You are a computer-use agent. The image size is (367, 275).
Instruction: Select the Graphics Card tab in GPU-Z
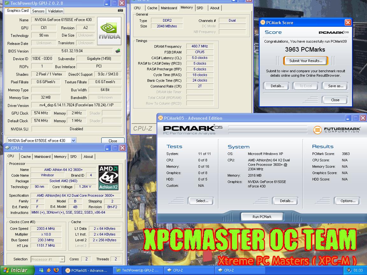tap(18, 11)
